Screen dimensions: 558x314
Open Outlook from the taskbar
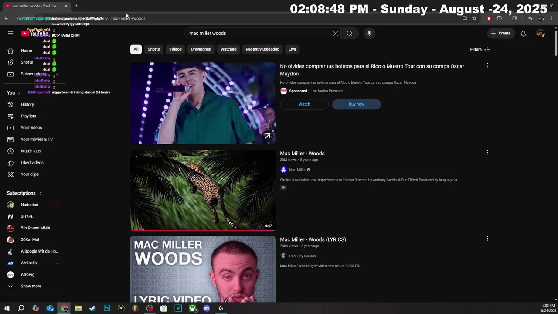click(x=50, y=308)
